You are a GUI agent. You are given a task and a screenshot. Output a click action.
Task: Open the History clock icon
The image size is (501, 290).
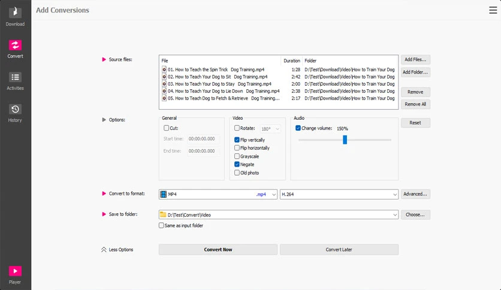pyautogui.click(x=15, y=109)
